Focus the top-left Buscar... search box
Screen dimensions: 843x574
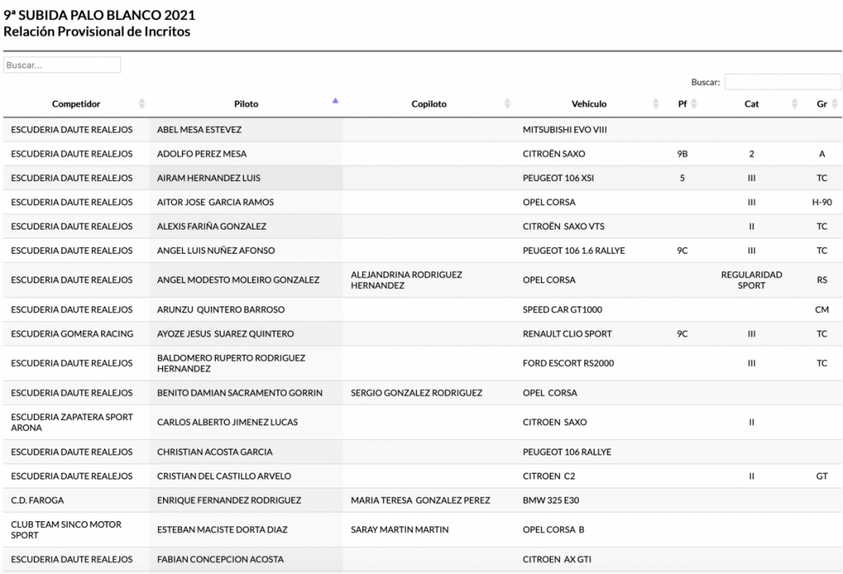tap(63, 65)
